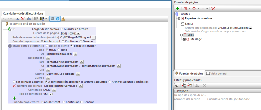Expand the Message node in sources tree

(184, 39)
